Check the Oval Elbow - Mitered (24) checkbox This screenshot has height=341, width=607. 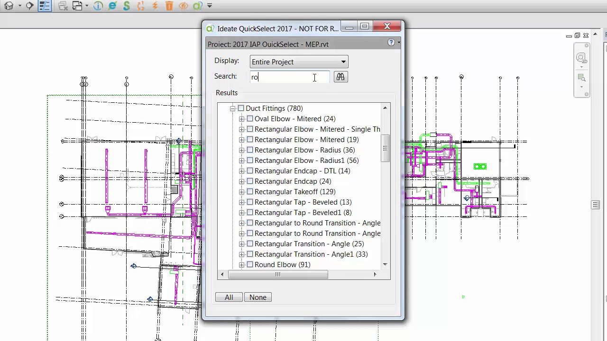coord(250,119)
